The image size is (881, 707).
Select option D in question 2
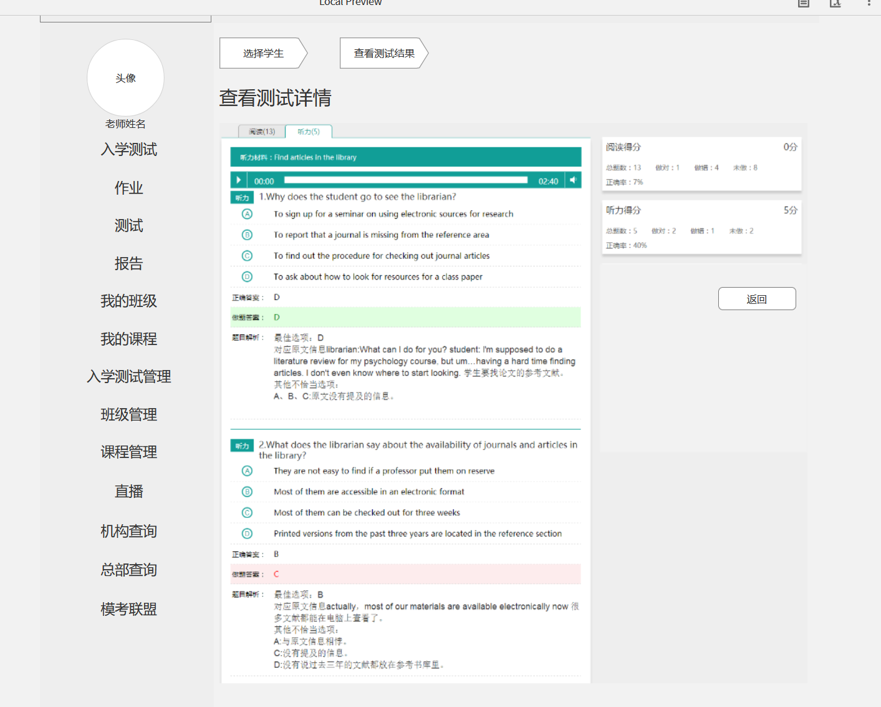click(247, 534)
